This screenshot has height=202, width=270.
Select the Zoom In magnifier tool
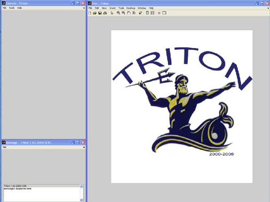point(119,13)
